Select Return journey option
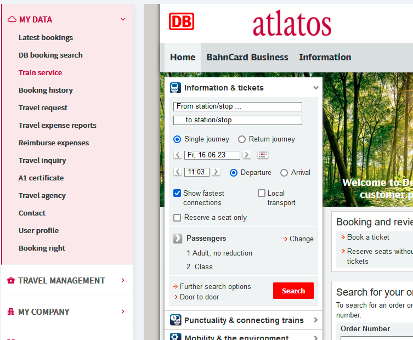This screenshot has width=413, height=340. point(242,139)
